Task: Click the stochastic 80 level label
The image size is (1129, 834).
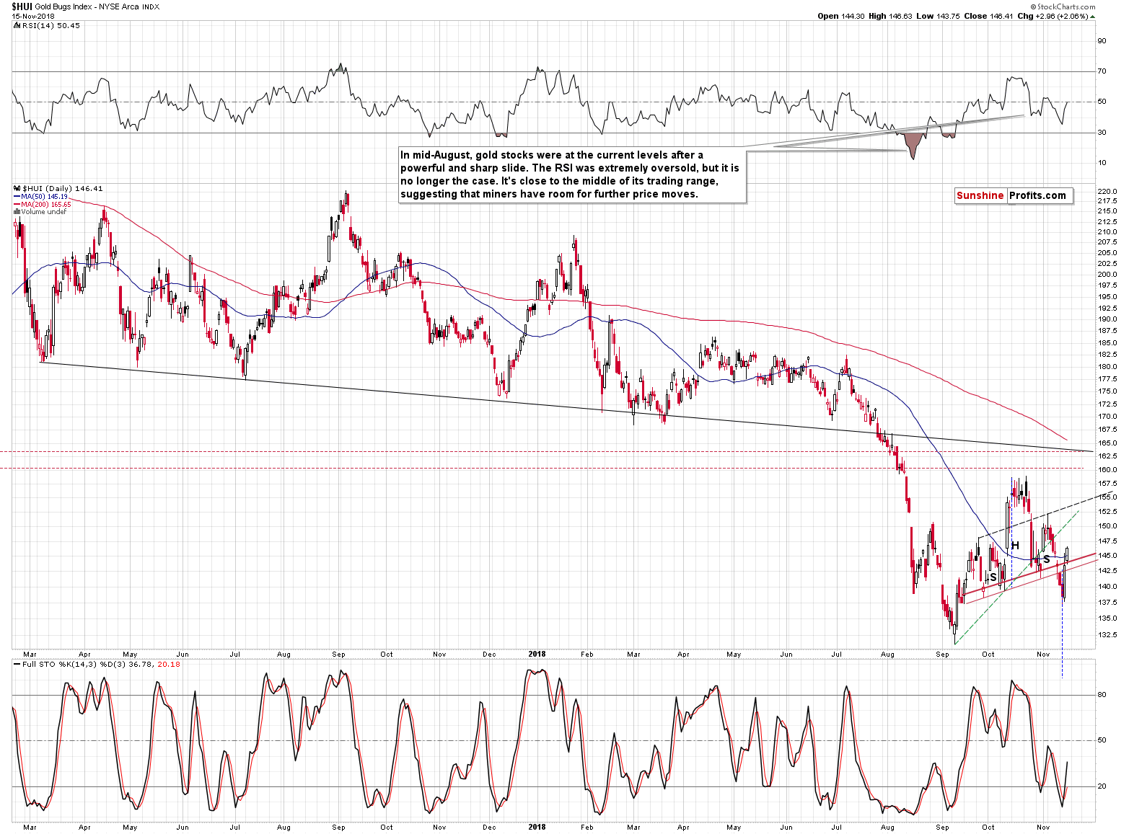Action: point(1102,695)
